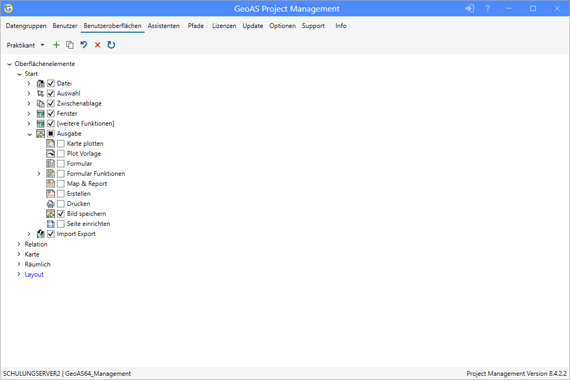
Task: Toggle the Zwischenablage checkbox
Action: click(x=51, y=103)
